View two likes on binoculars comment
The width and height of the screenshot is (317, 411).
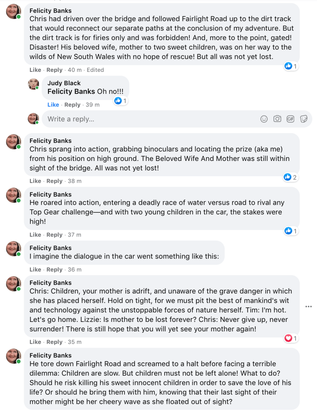coord(290,177)
